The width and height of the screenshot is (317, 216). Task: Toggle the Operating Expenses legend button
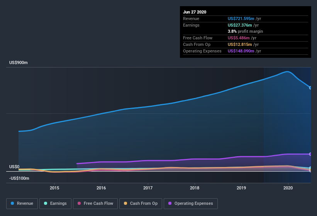pyautogui.click(x=191, y=204)
